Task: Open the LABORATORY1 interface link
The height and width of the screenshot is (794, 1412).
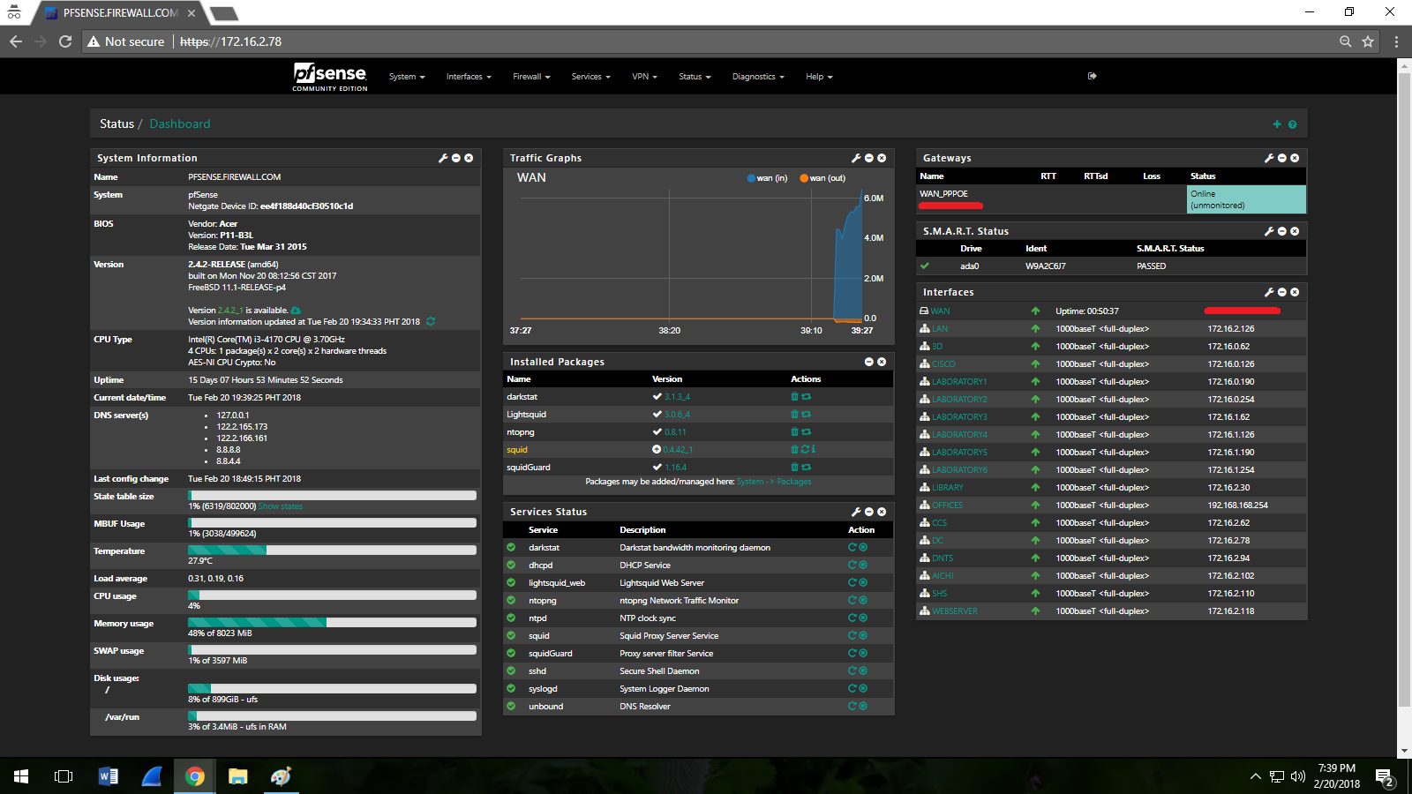Action: click(960, 382)
